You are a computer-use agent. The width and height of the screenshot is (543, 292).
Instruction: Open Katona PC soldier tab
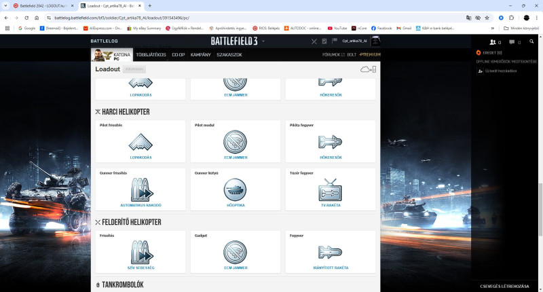coord(112,55)
